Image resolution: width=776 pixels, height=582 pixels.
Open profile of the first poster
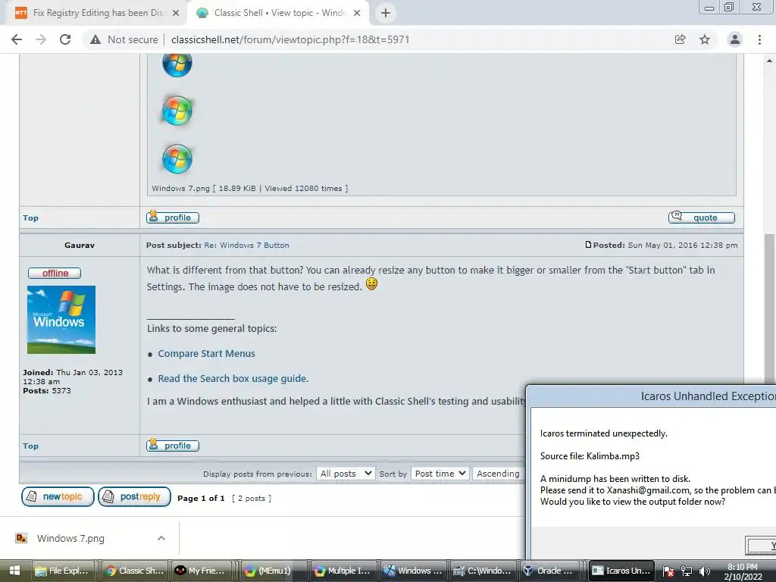[x=173, y=217]
